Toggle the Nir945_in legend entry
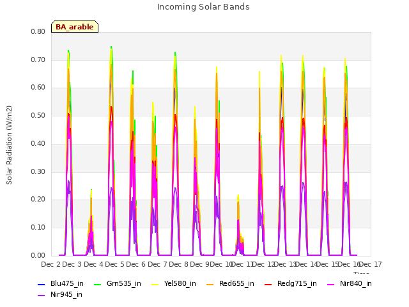409x307 pixels. 60,294
